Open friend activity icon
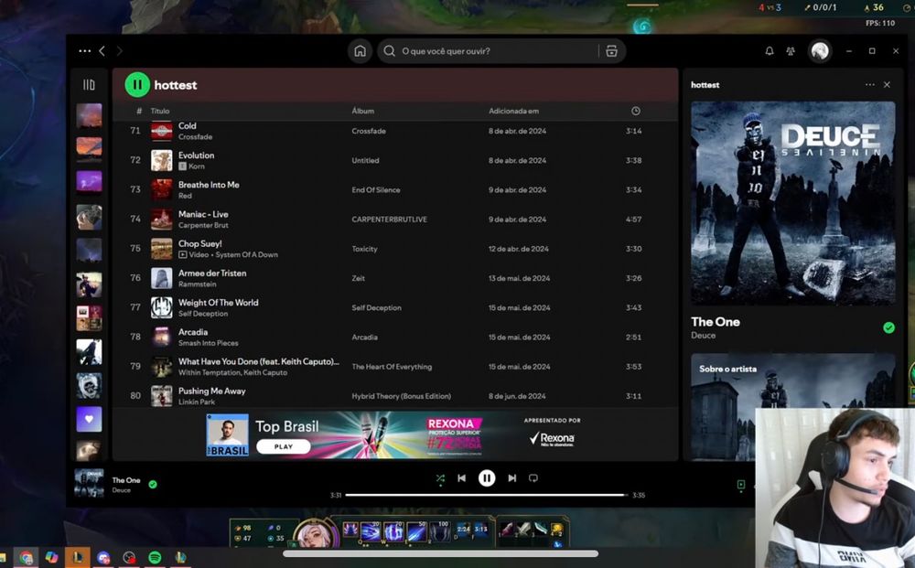 pos(791,51)
